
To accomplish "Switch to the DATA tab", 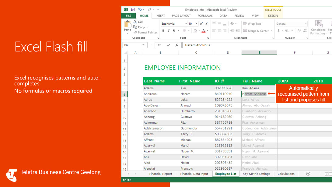I will click(223, 16).
